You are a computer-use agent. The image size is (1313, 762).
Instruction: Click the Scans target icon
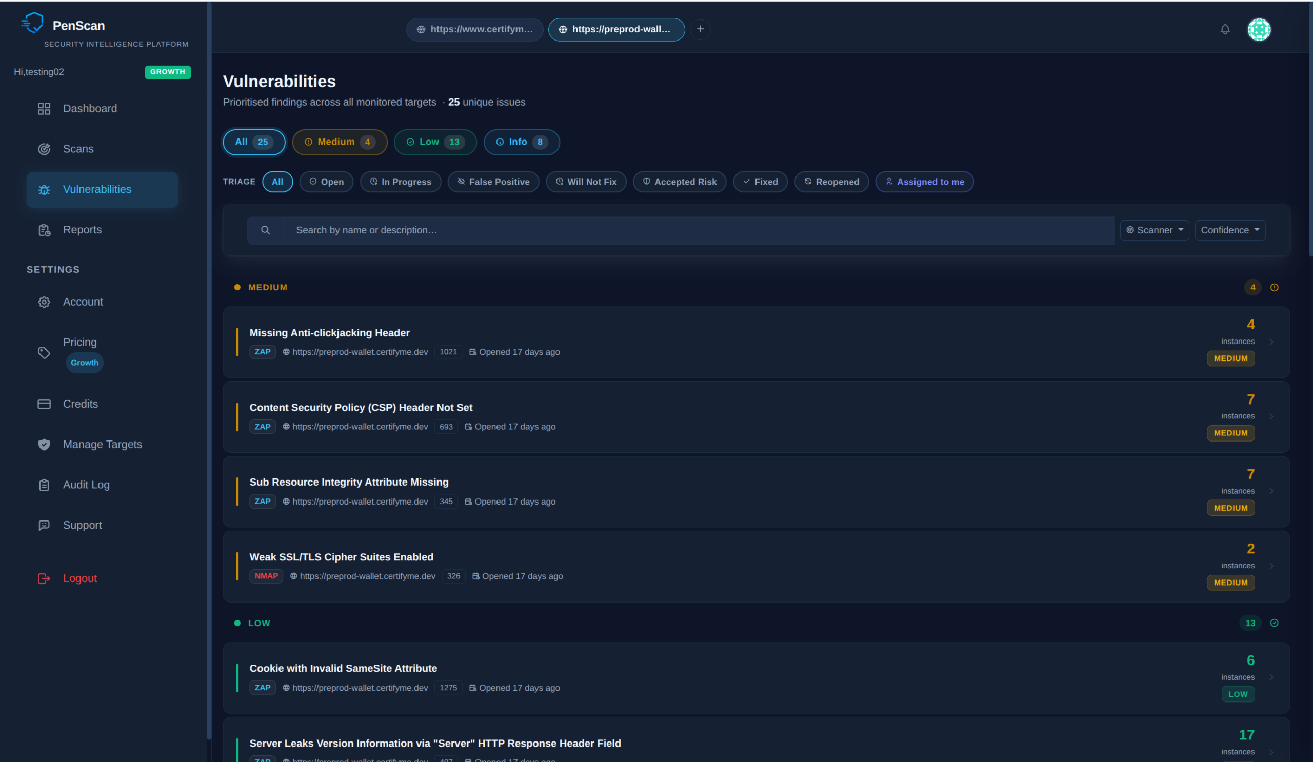(44, 149)
